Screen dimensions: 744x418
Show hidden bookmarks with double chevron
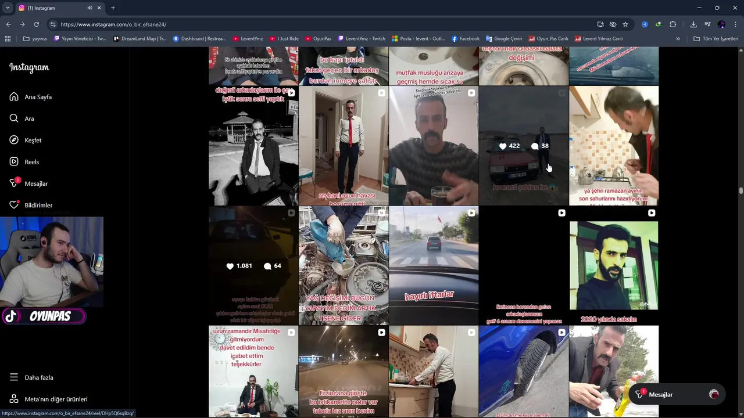(678, 39)
